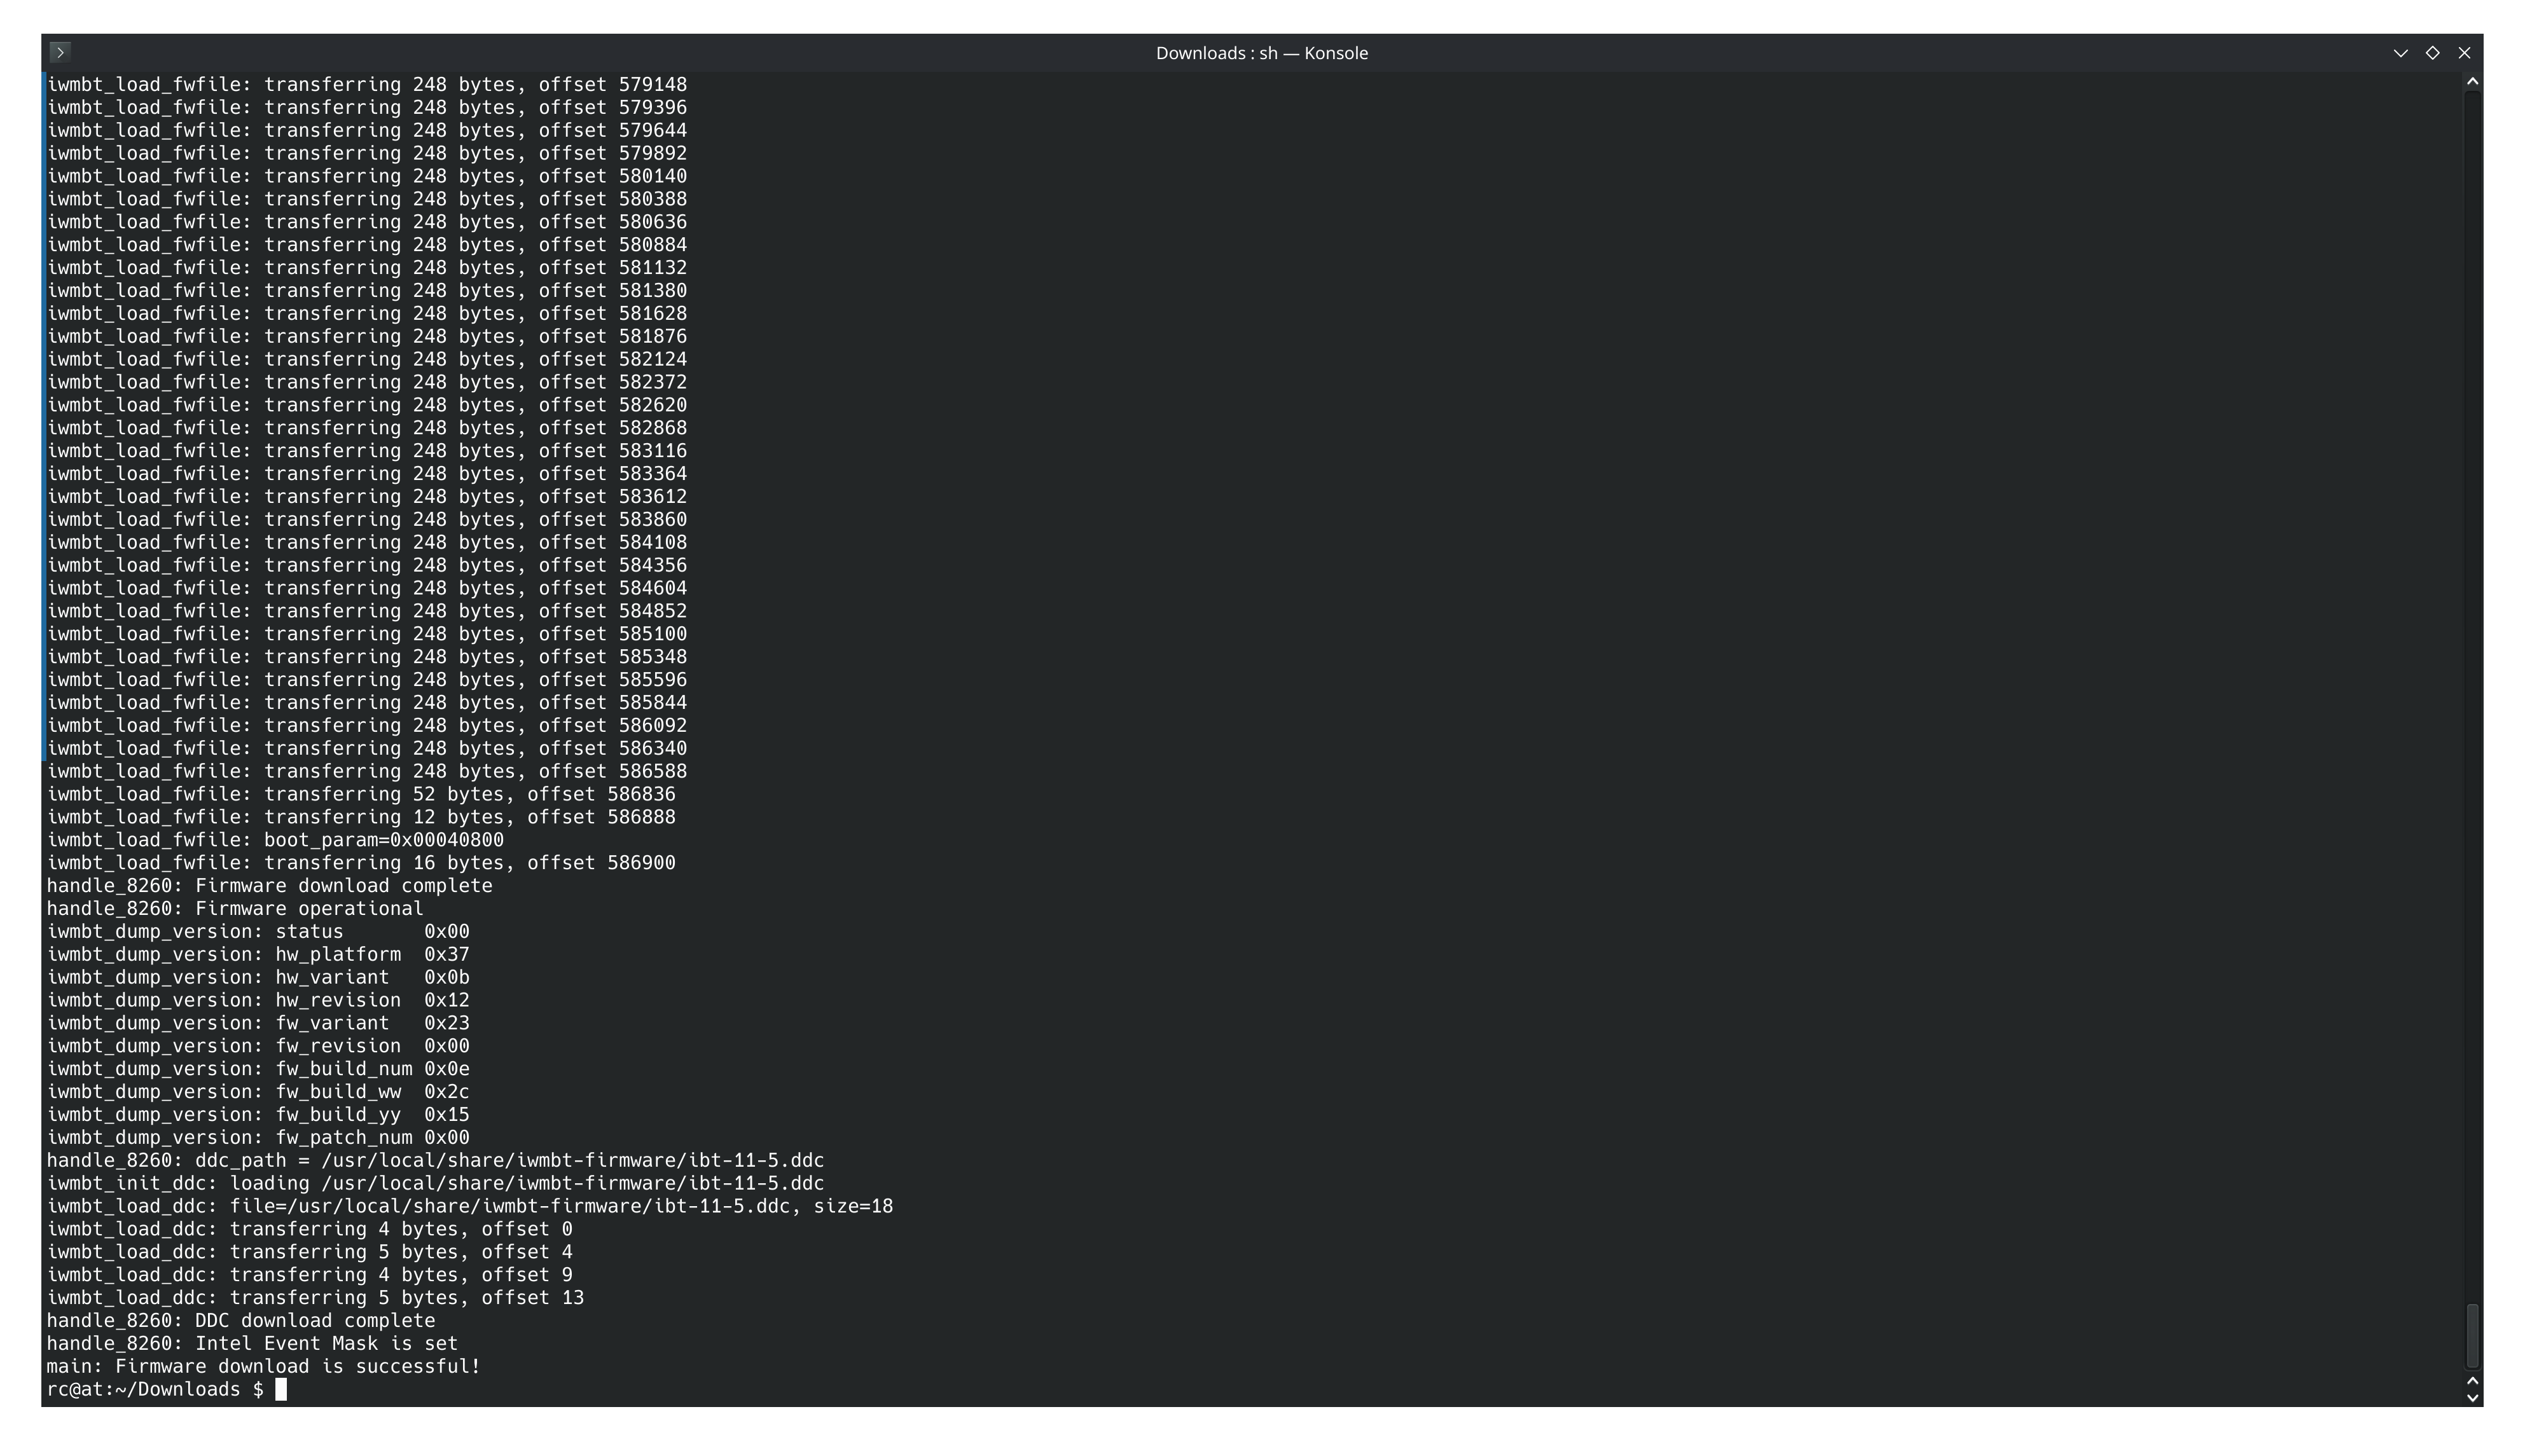The height and width of the screenshot is (1456, 2525).
Task: Click empty scrollbar track above the thumb
Action: pos(2472,700)
